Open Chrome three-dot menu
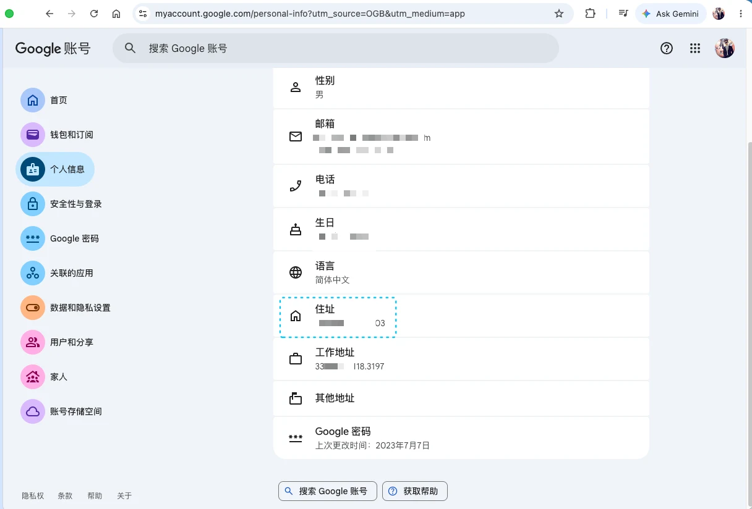 click(741, 14)
